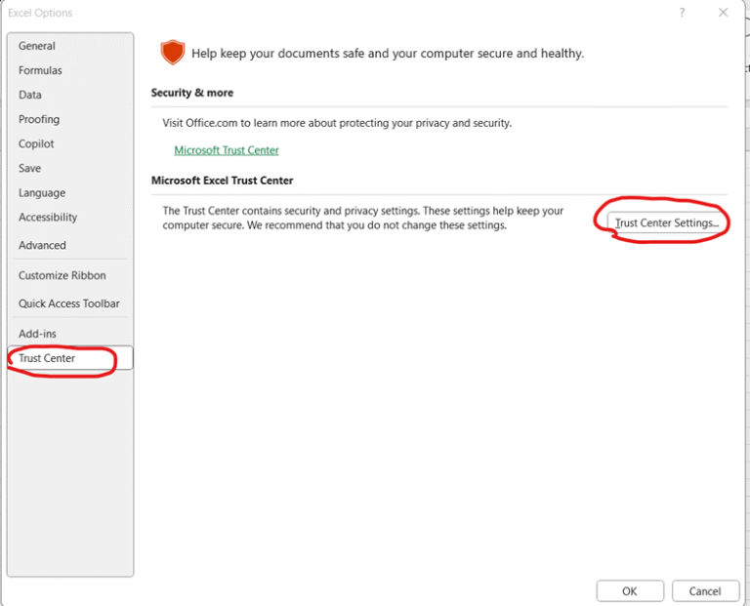Select Trust Center in the sidebar
This screenshot has height=606, width=750.
click(x=47, y=358)
